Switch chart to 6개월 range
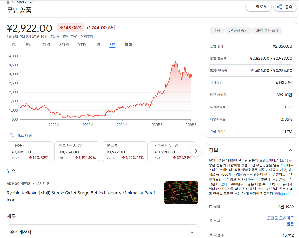Image resolution: width=299 pixels, height=238 pixels. pos(64,45)
